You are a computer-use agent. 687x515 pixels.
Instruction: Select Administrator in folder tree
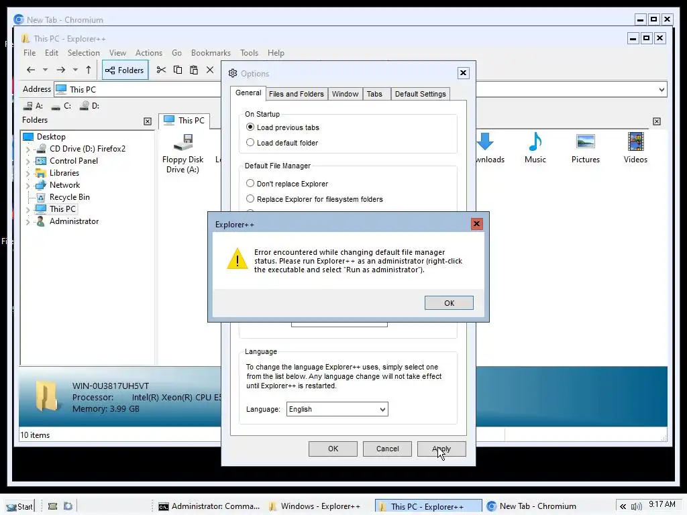click(74, 221)
